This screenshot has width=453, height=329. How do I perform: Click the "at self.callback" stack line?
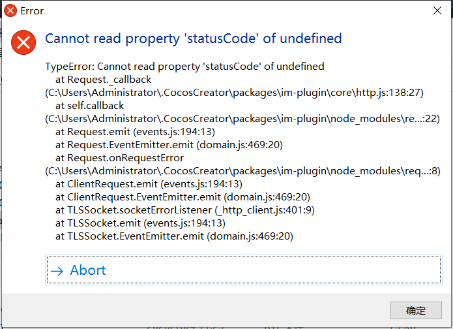[90, 106]
